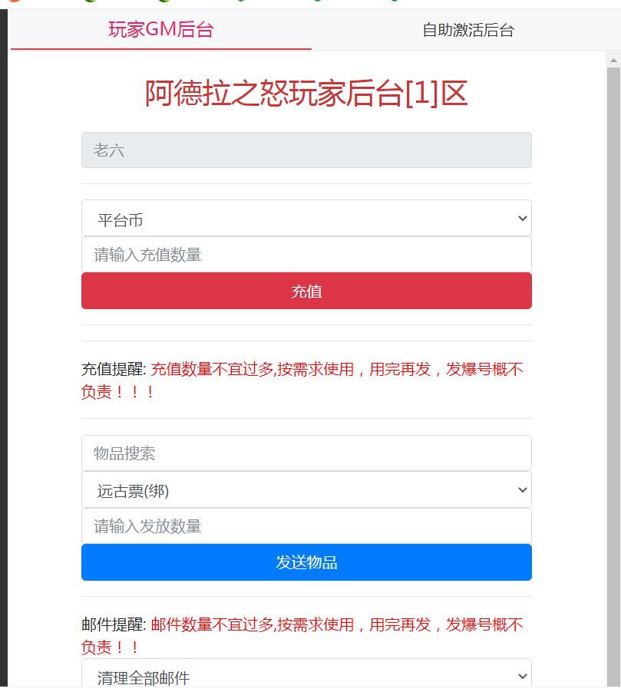Open the 自助激活后台 tab
This screenshot has height=695, width=621.
point(467,31)
